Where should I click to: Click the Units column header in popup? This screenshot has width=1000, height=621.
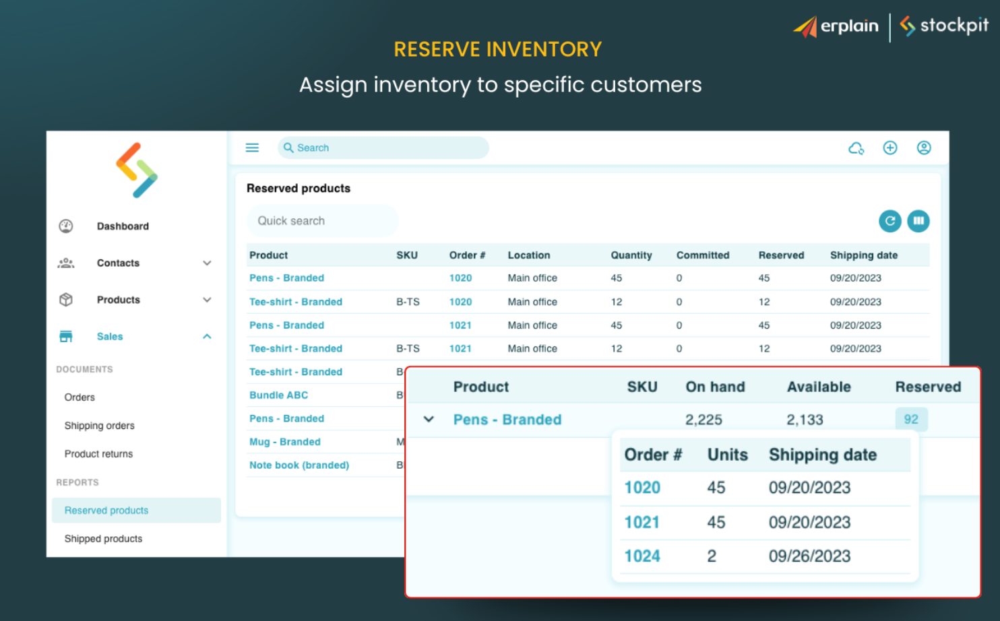728,455
